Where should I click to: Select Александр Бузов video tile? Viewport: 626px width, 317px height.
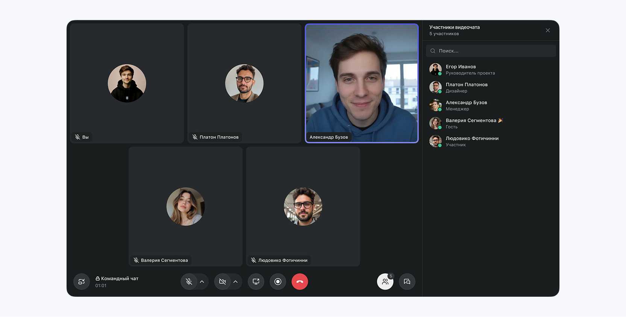tap(362, 83)
